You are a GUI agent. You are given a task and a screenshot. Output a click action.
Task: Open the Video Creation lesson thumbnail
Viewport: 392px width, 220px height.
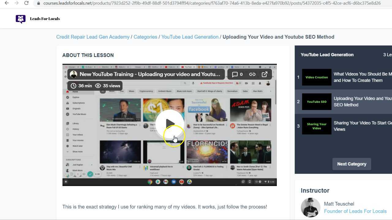(317, 77)
